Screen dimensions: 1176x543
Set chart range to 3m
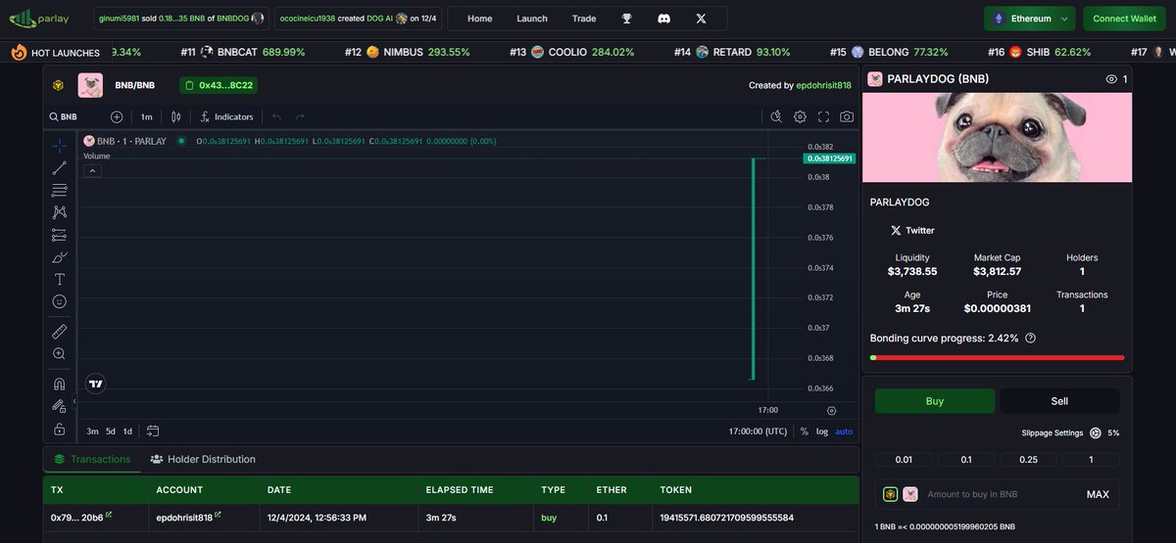click(x=92, y=430)
